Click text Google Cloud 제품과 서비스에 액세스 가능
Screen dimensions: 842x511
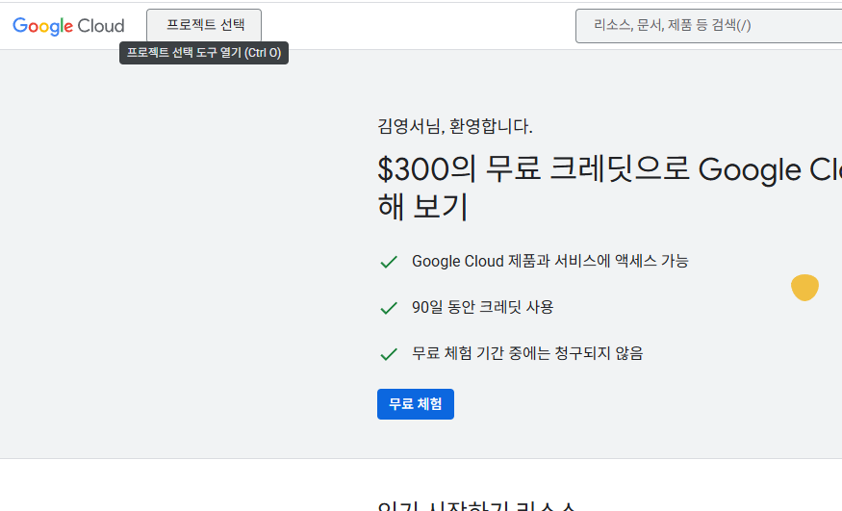[549, 262]
